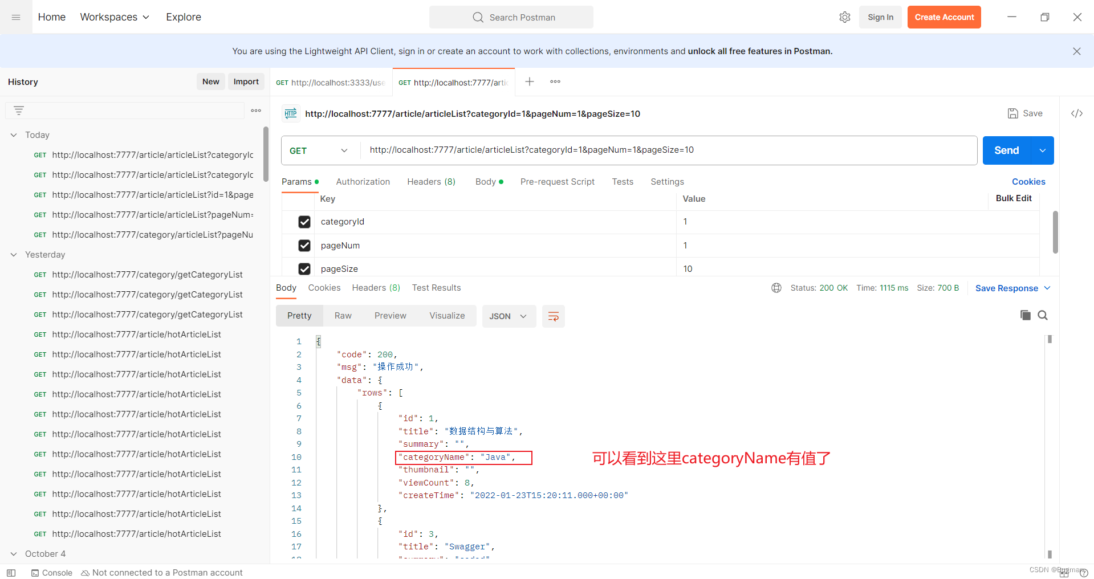The image size is (1094, 579).
Task: Switch to the Authorization tab
Action: tap(363, 182)
